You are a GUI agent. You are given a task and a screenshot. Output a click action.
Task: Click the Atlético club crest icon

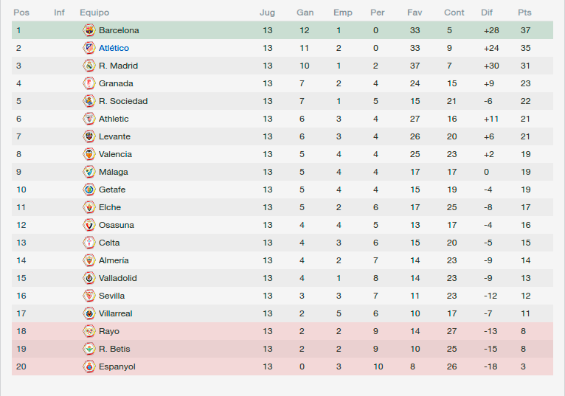click(x=89, y=48)
